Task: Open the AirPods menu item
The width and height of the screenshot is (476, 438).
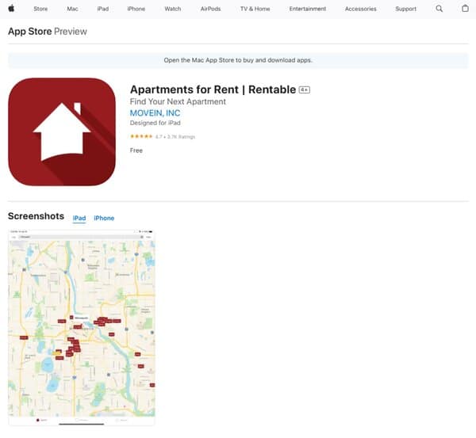Action: click(x=210, y=9)
